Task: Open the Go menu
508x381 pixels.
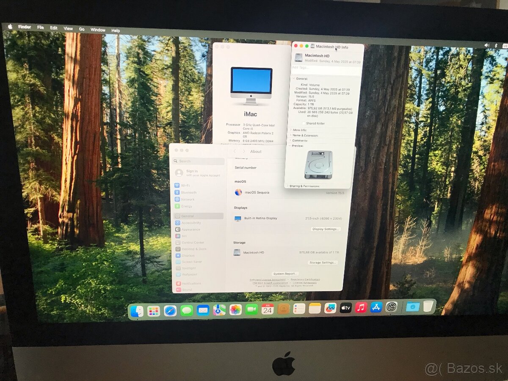Action: 82,29
